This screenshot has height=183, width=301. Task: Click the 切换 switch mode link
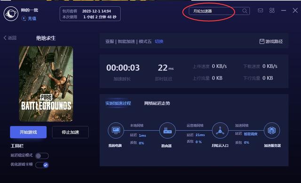point(159,41)
